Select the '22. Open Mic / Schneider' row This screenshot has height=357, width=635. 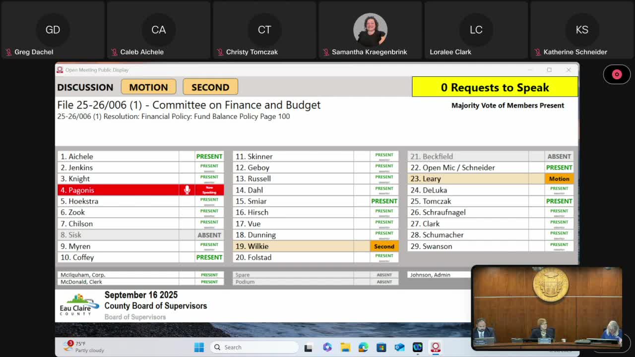click(490, 168)
